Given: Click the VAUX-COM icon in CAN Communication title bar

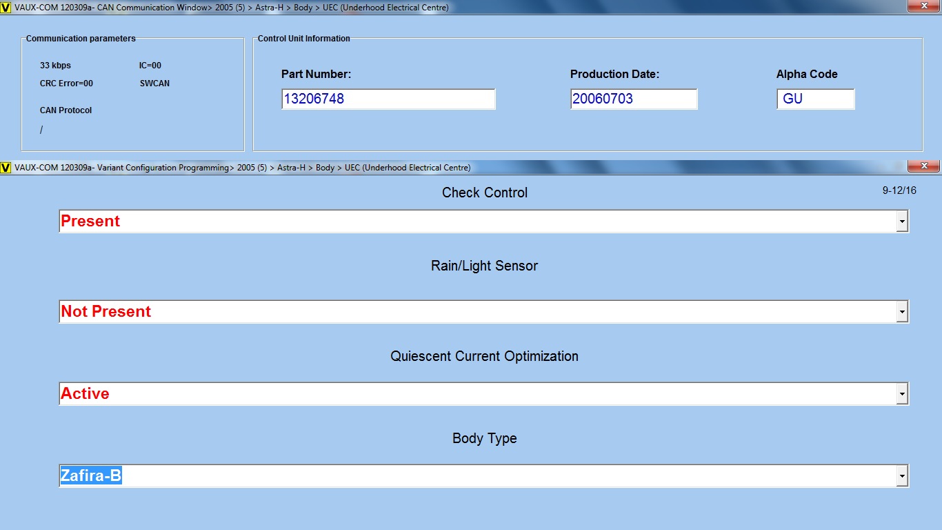Looking at the screenshot, I should pyautogui.click(x=6, y=8).
